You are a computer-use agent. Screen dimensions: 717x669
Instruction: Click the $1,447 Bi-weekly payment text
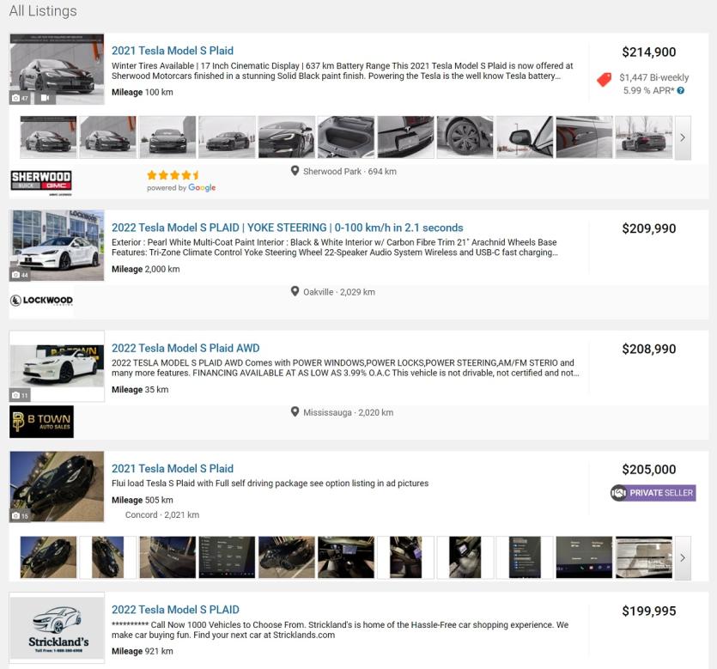click(653, 77)
